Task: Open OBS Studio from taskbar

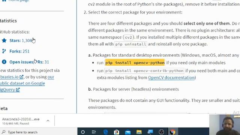Action: [161, 132]
